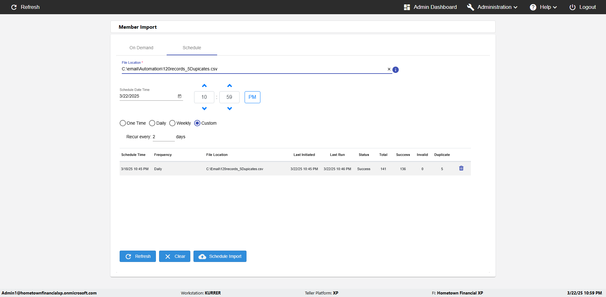Click the Status column header

tap(364, 155)
